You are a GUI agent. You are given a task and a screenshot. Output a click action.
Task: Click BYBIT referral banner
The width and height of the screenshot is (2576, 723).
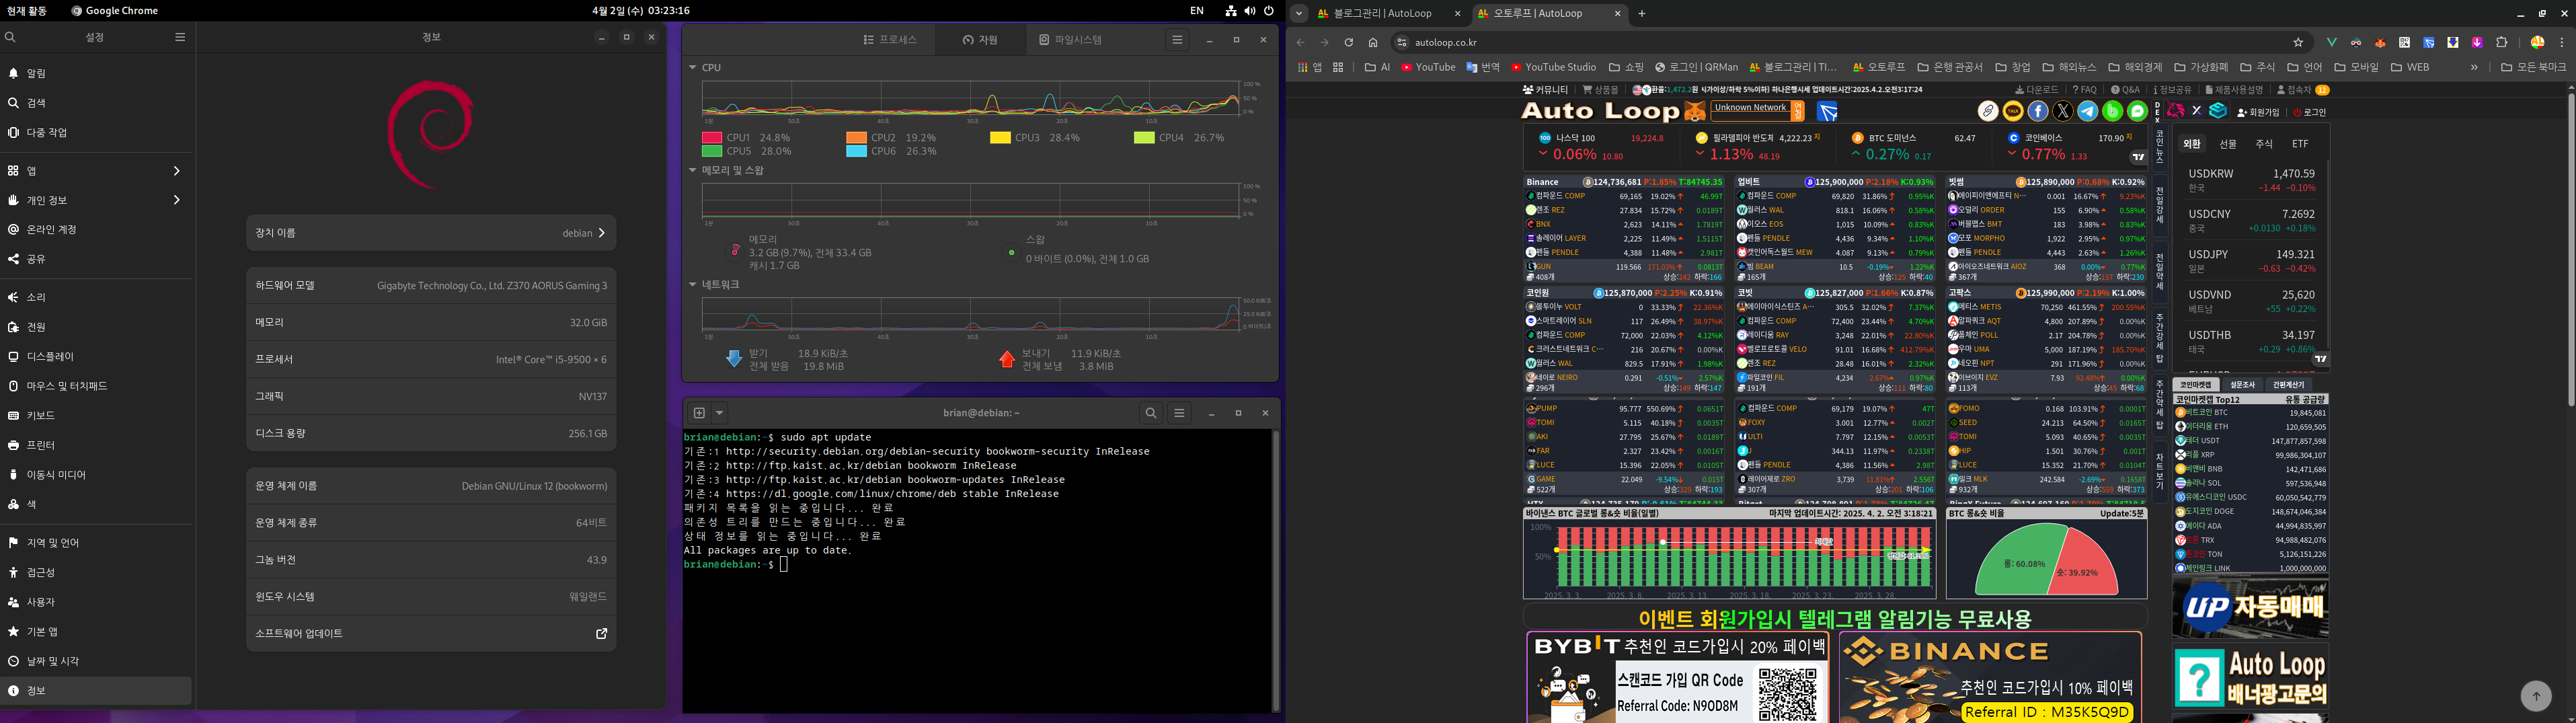click(x=1677, y=677)
